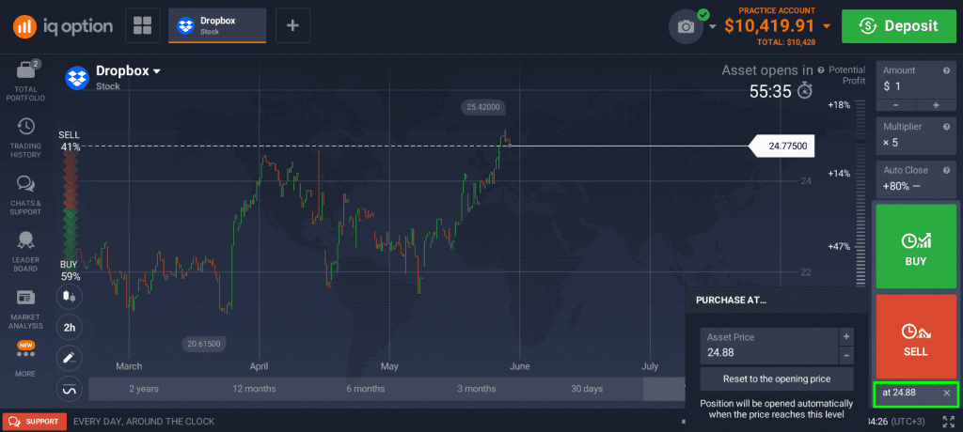Open the asset grid layout icon
Viewport: 963px width, 432px height.
click(x=143, y=25)
